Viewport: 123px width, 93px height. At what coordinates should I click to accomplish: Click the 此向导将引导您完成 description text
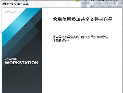click(80, 39)
